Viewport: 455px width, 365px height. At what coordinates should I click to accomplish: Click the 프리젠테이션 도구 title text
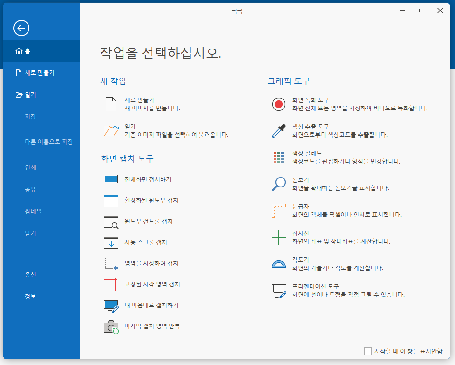(x=315, y=286)
